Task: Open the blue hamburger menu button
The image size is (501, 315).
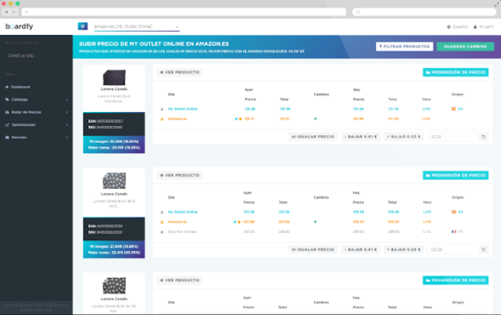Action: pos(83,26)
